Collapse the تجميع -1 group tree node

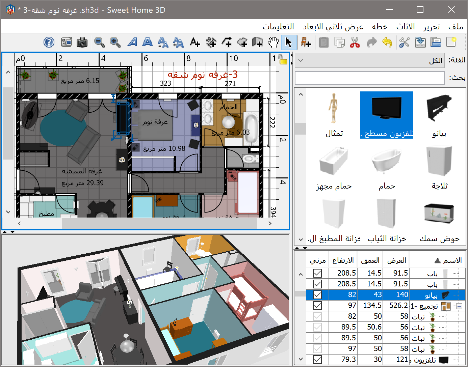pyautogui.click(x=459, y=306)
